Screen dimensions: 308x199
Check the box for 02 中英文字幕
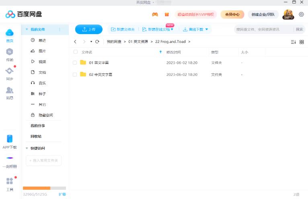[x=75, y=75]
